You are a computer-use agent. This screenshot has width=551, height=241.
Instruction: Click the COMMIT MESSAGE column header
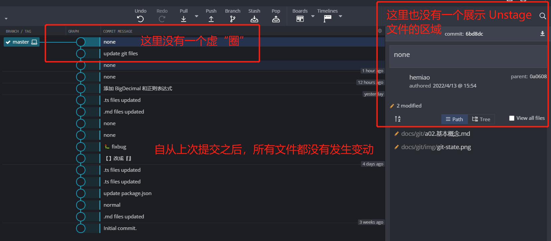pyautogui.click(x=118, y=31)
